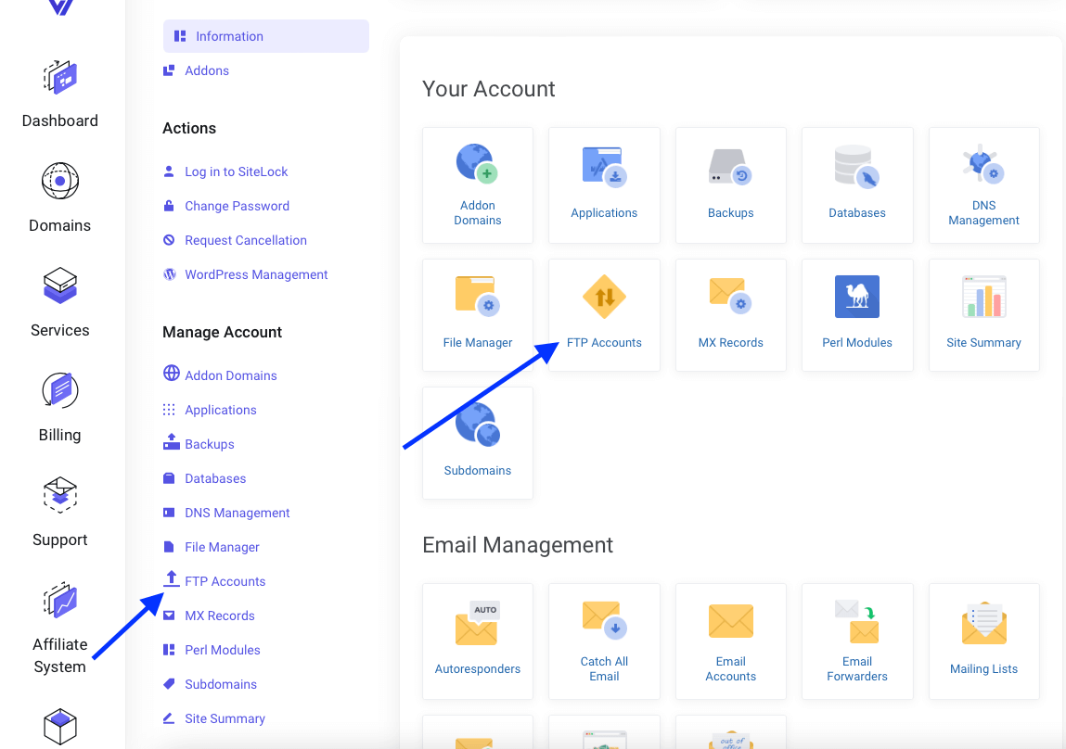Viewport: 1066px width, 749px height.
Task: Open the Perl Modules camel icon
Action: 856,298
